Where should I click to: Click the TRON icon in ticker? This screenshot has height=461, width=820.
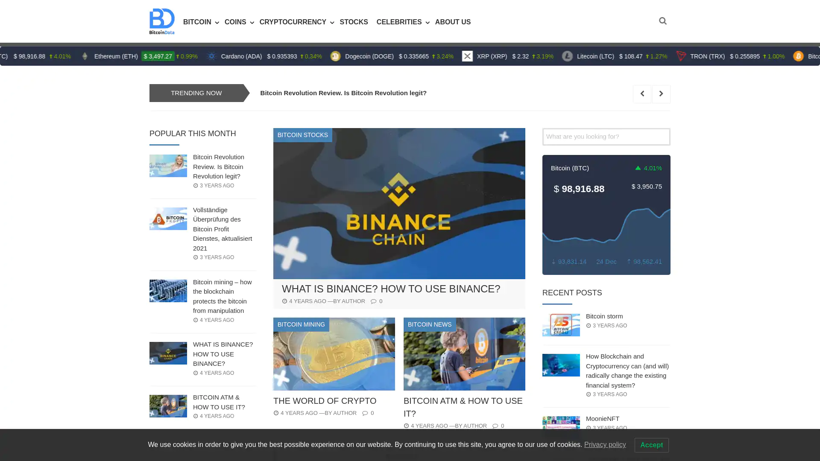click(681, 56)
